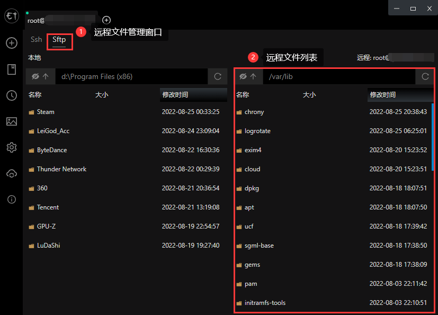
Task: Select the GPU-Z local folder
Action: [126, 226]
